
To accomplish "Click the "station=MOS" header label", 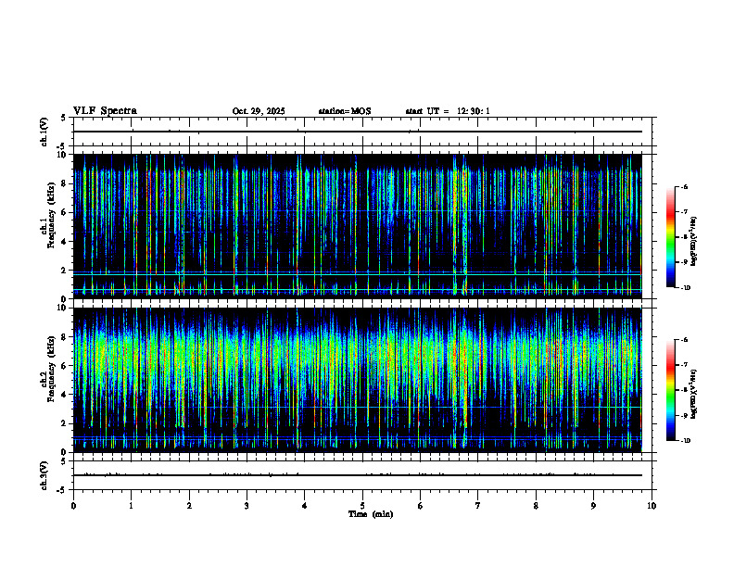I will [x=345, y=111].
